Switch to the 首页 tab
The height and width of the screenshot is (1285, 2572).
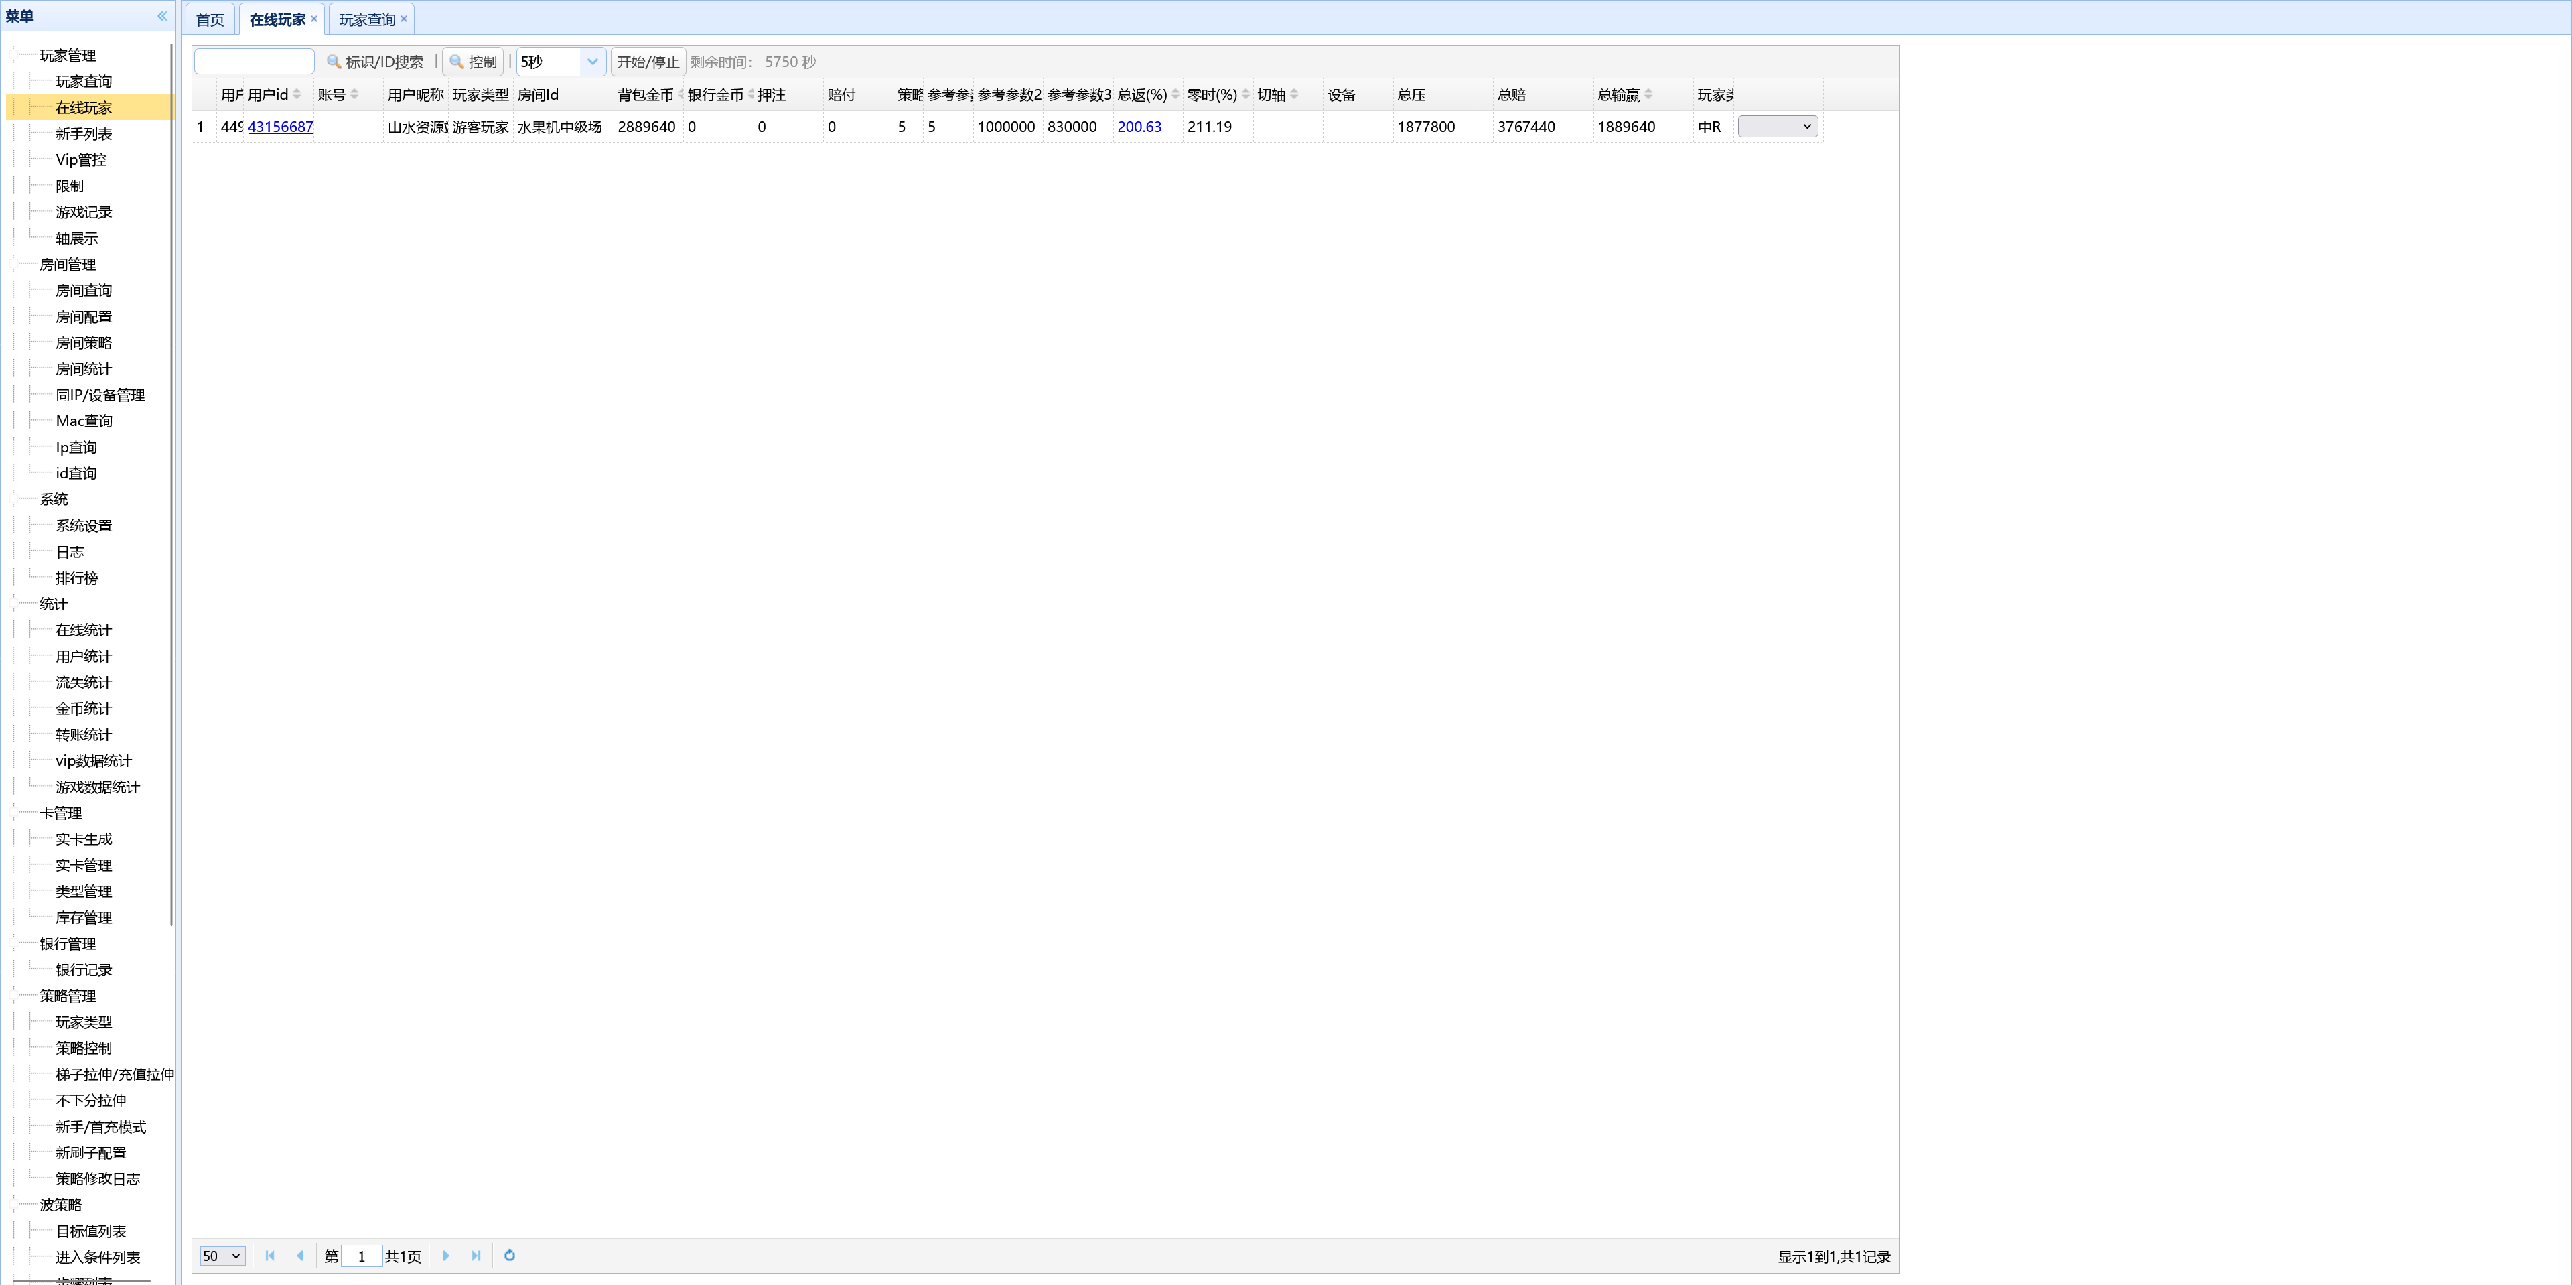[210, 20]
